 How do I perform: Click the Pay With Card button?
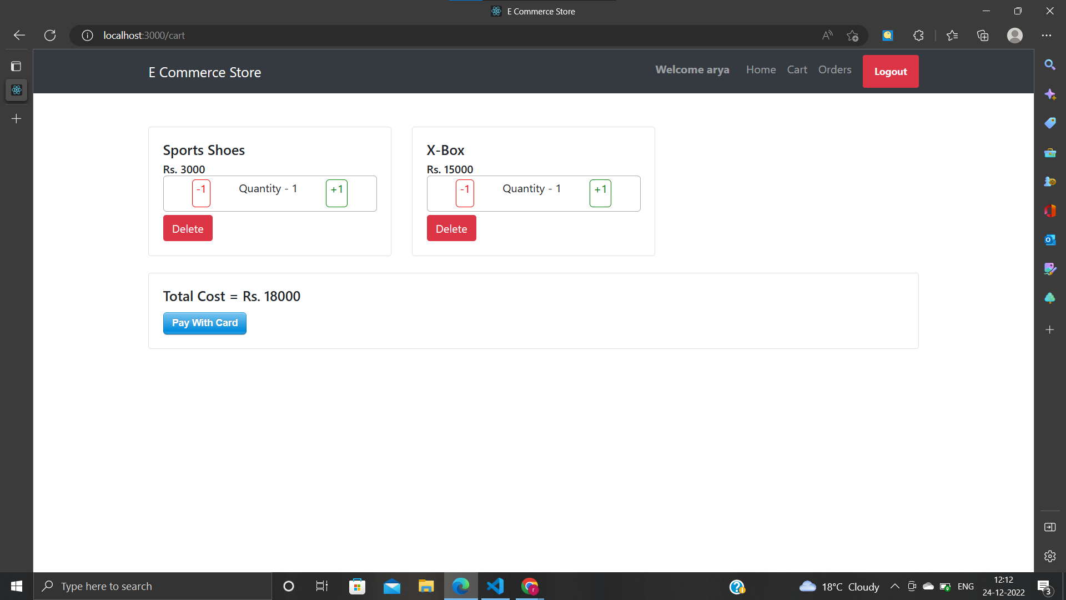point(204,323)
